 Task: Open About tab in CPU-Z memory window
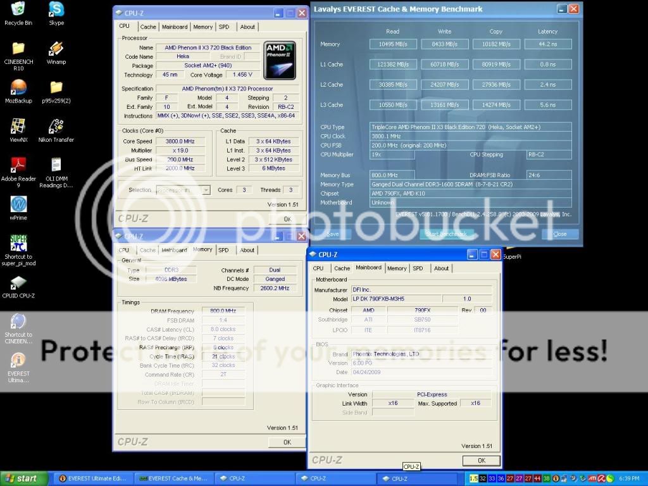click(x=247, y=250)
